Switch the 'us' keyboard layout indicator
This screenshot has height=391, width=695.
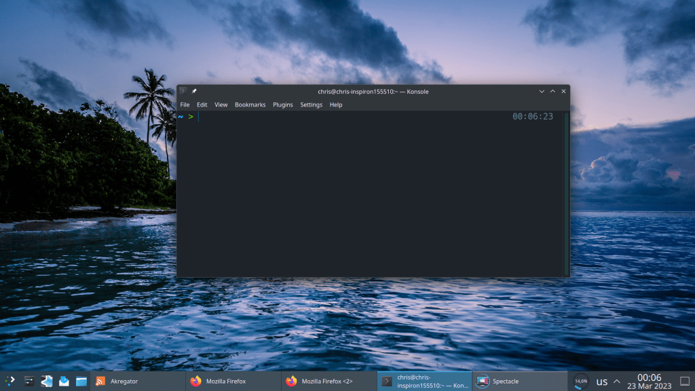(601, 382)
